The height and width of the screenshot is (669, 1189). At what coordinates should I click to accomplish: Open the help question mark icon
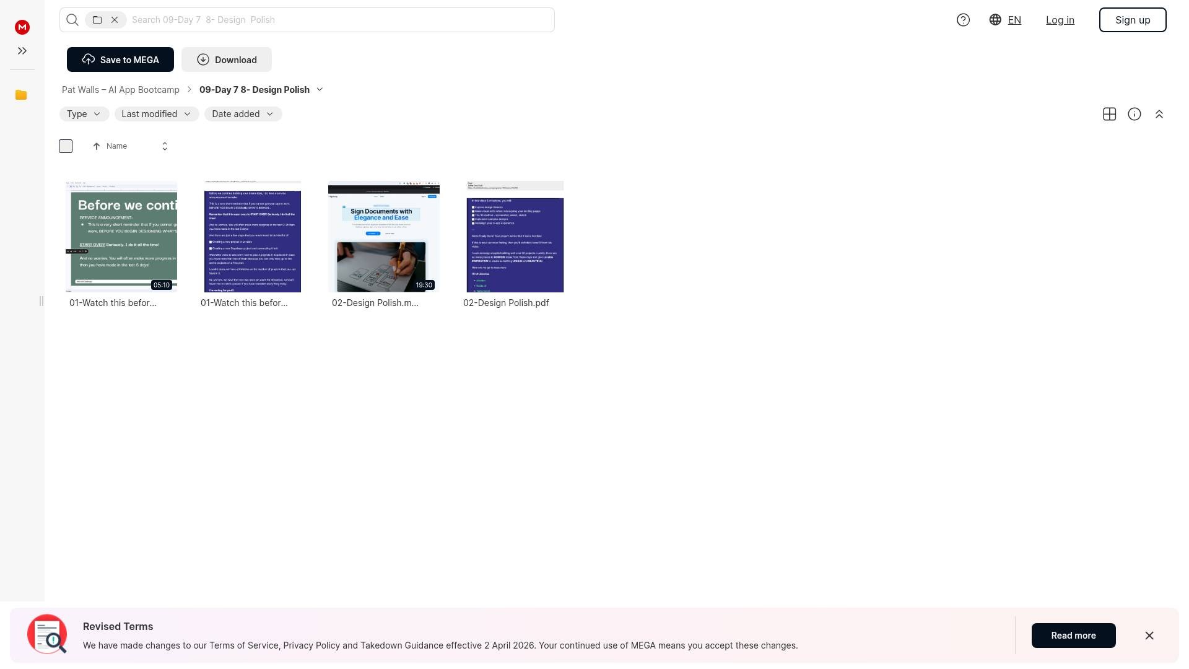pyautogui.click(x=963, y=20)
